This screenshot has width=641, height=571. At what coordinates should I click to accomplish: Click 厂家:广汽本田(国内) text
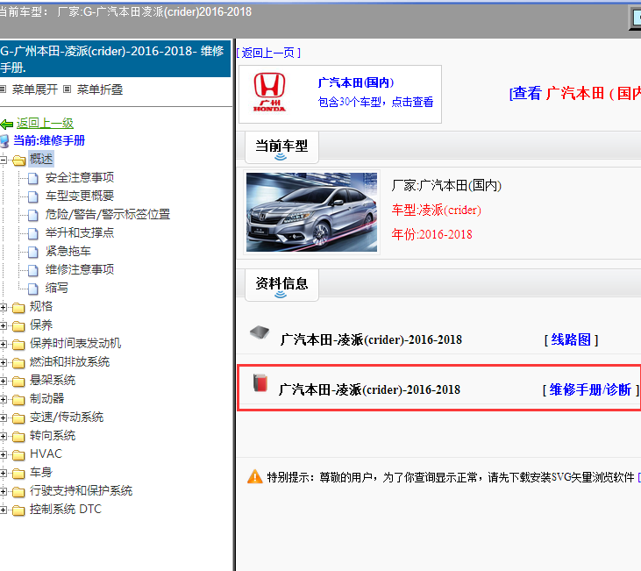click(446, 186)
